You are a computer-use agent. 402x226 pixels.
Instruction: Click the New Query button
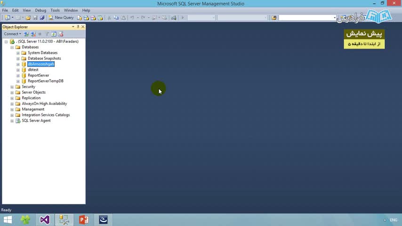click(x=61, y=18)
